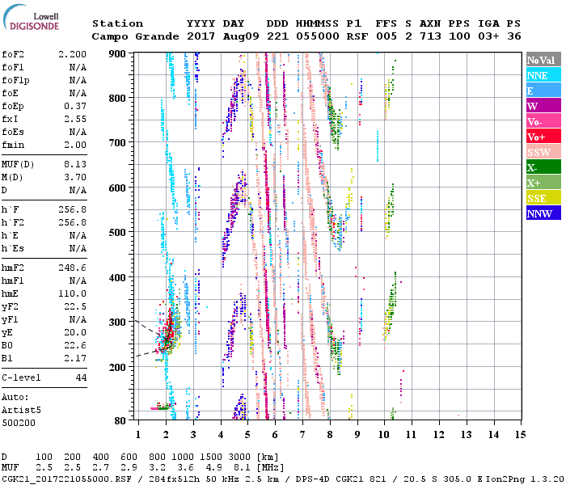Select the NoVal legend swatch
This screenshot has width=566, height=485.
[x=540, y=61]
